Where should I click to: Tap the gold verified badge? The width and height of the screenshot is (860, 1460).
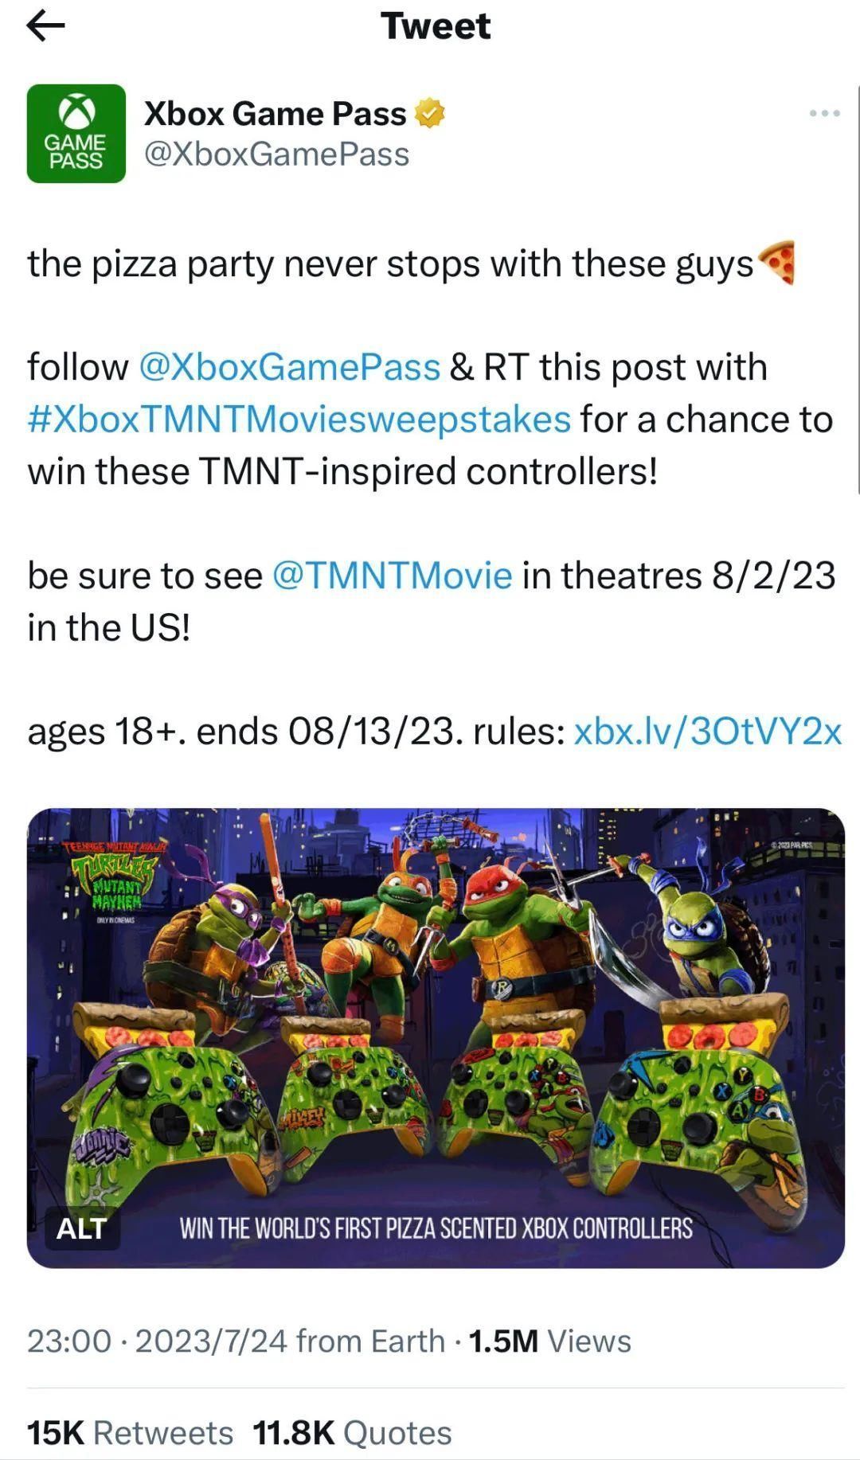tap(429, 114)
